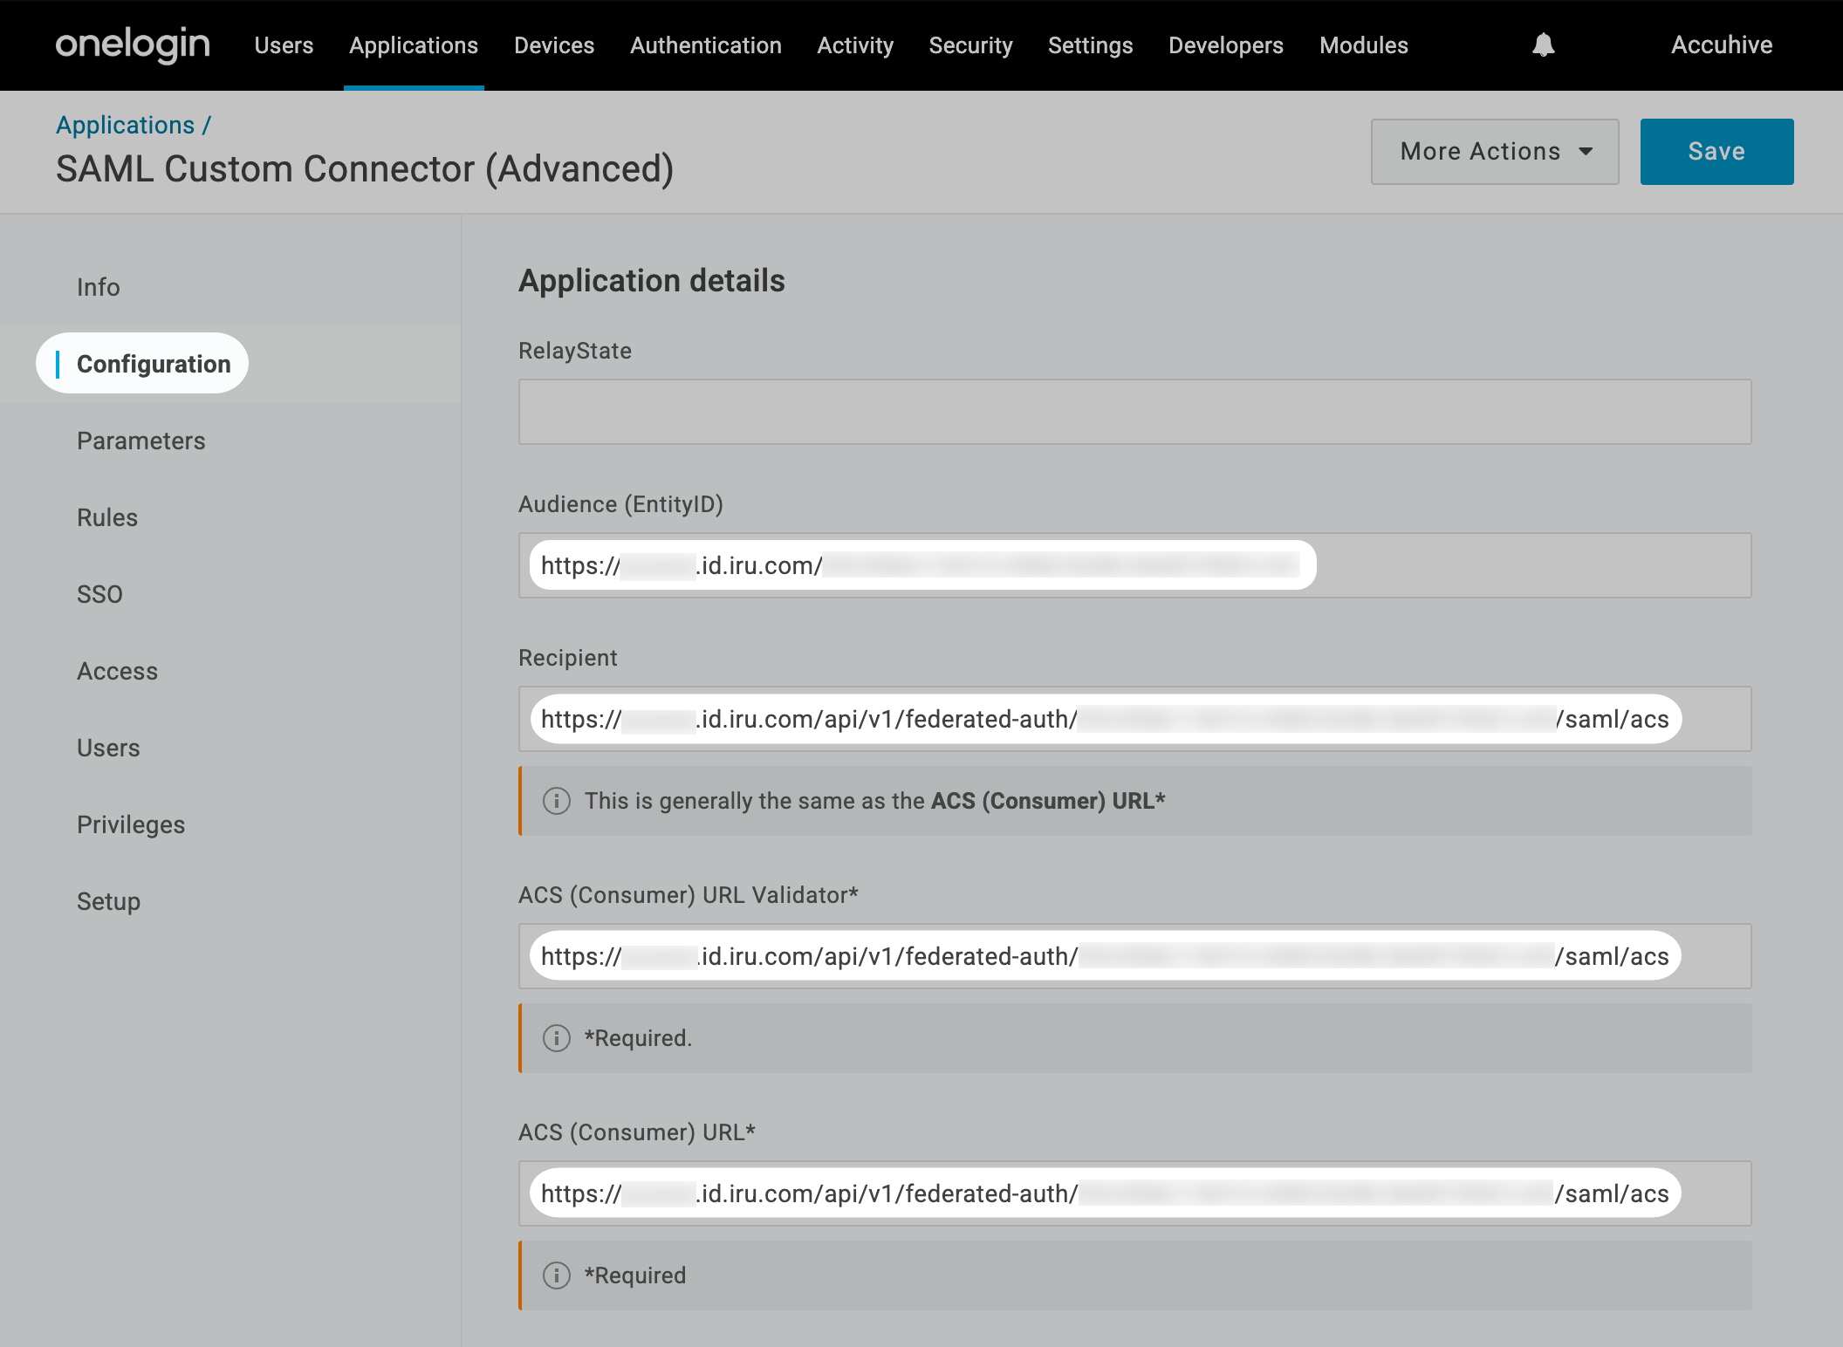
Task: Open the SSO sidebar tab
Action: 99,594
